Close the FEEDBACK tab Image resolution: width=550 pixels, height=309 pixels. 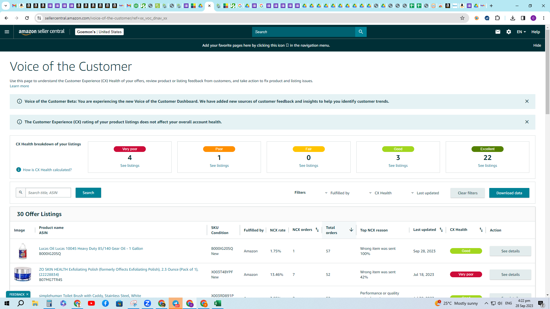coord(27,294)
